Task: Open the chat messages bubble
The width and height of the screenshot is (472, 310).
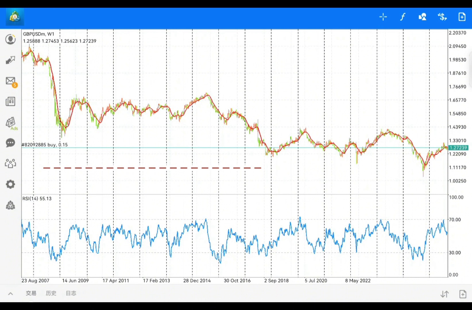Action: [x=11, y=143]
